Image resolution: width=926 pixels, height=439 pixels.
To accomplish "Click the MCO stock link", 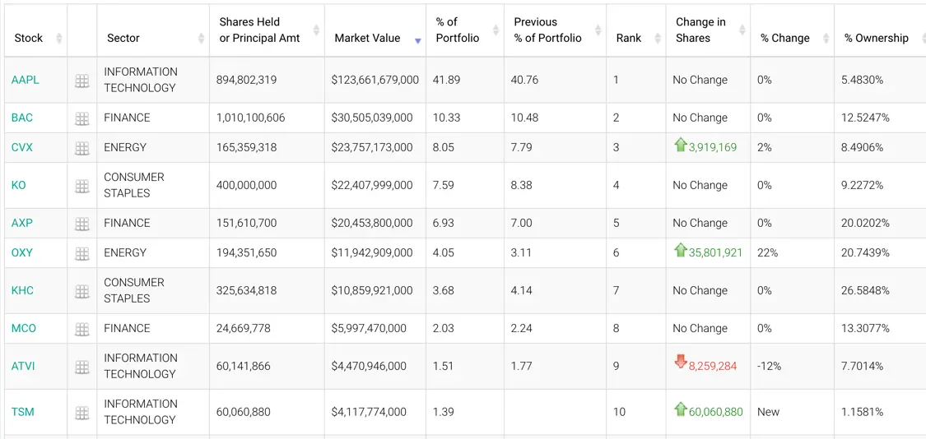I will pyautogui.click(x=24, y=328).
